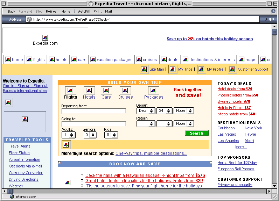This screenshot has height=201, width=279.
Task: Click the image icon beside the flights tab
Action: pyautogui.click(x=29, y=59)
